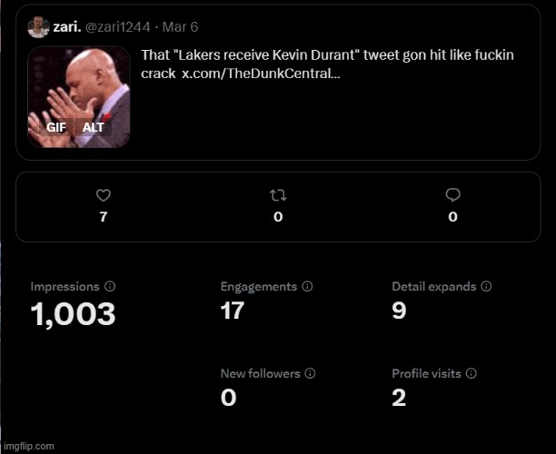Click the 1,003 impressions number
Screen dimensions: 556x454
(x=73, y=314)
